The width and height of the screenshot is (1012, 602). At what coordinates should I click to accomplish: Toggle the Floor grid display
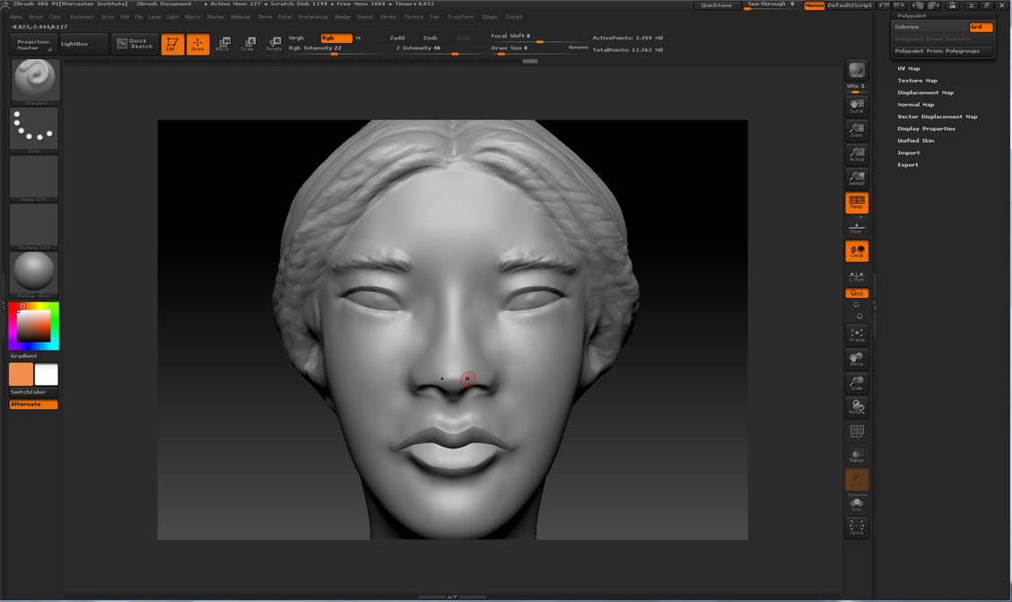coord(857,228)
